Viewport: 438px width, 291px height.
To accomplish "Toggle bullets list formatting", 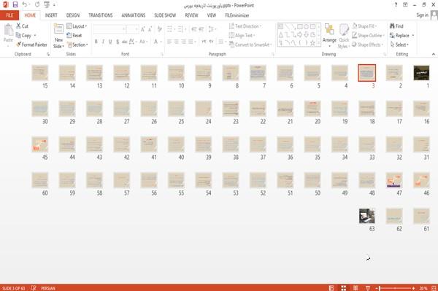I will pos(169,29).
